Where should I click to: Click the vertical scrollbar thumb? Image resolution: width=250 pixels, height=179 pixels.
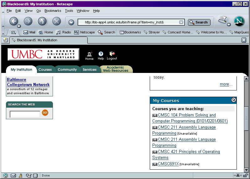pos(246,118)
